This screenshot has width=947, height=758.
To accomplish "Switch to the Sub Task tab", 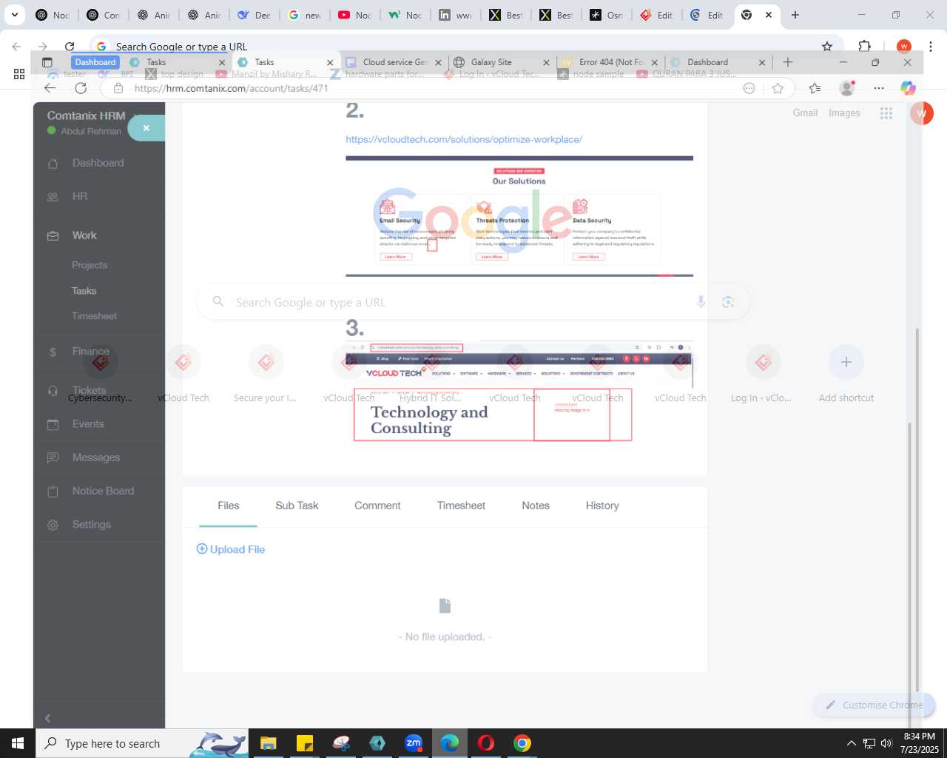I will [297, 506].
